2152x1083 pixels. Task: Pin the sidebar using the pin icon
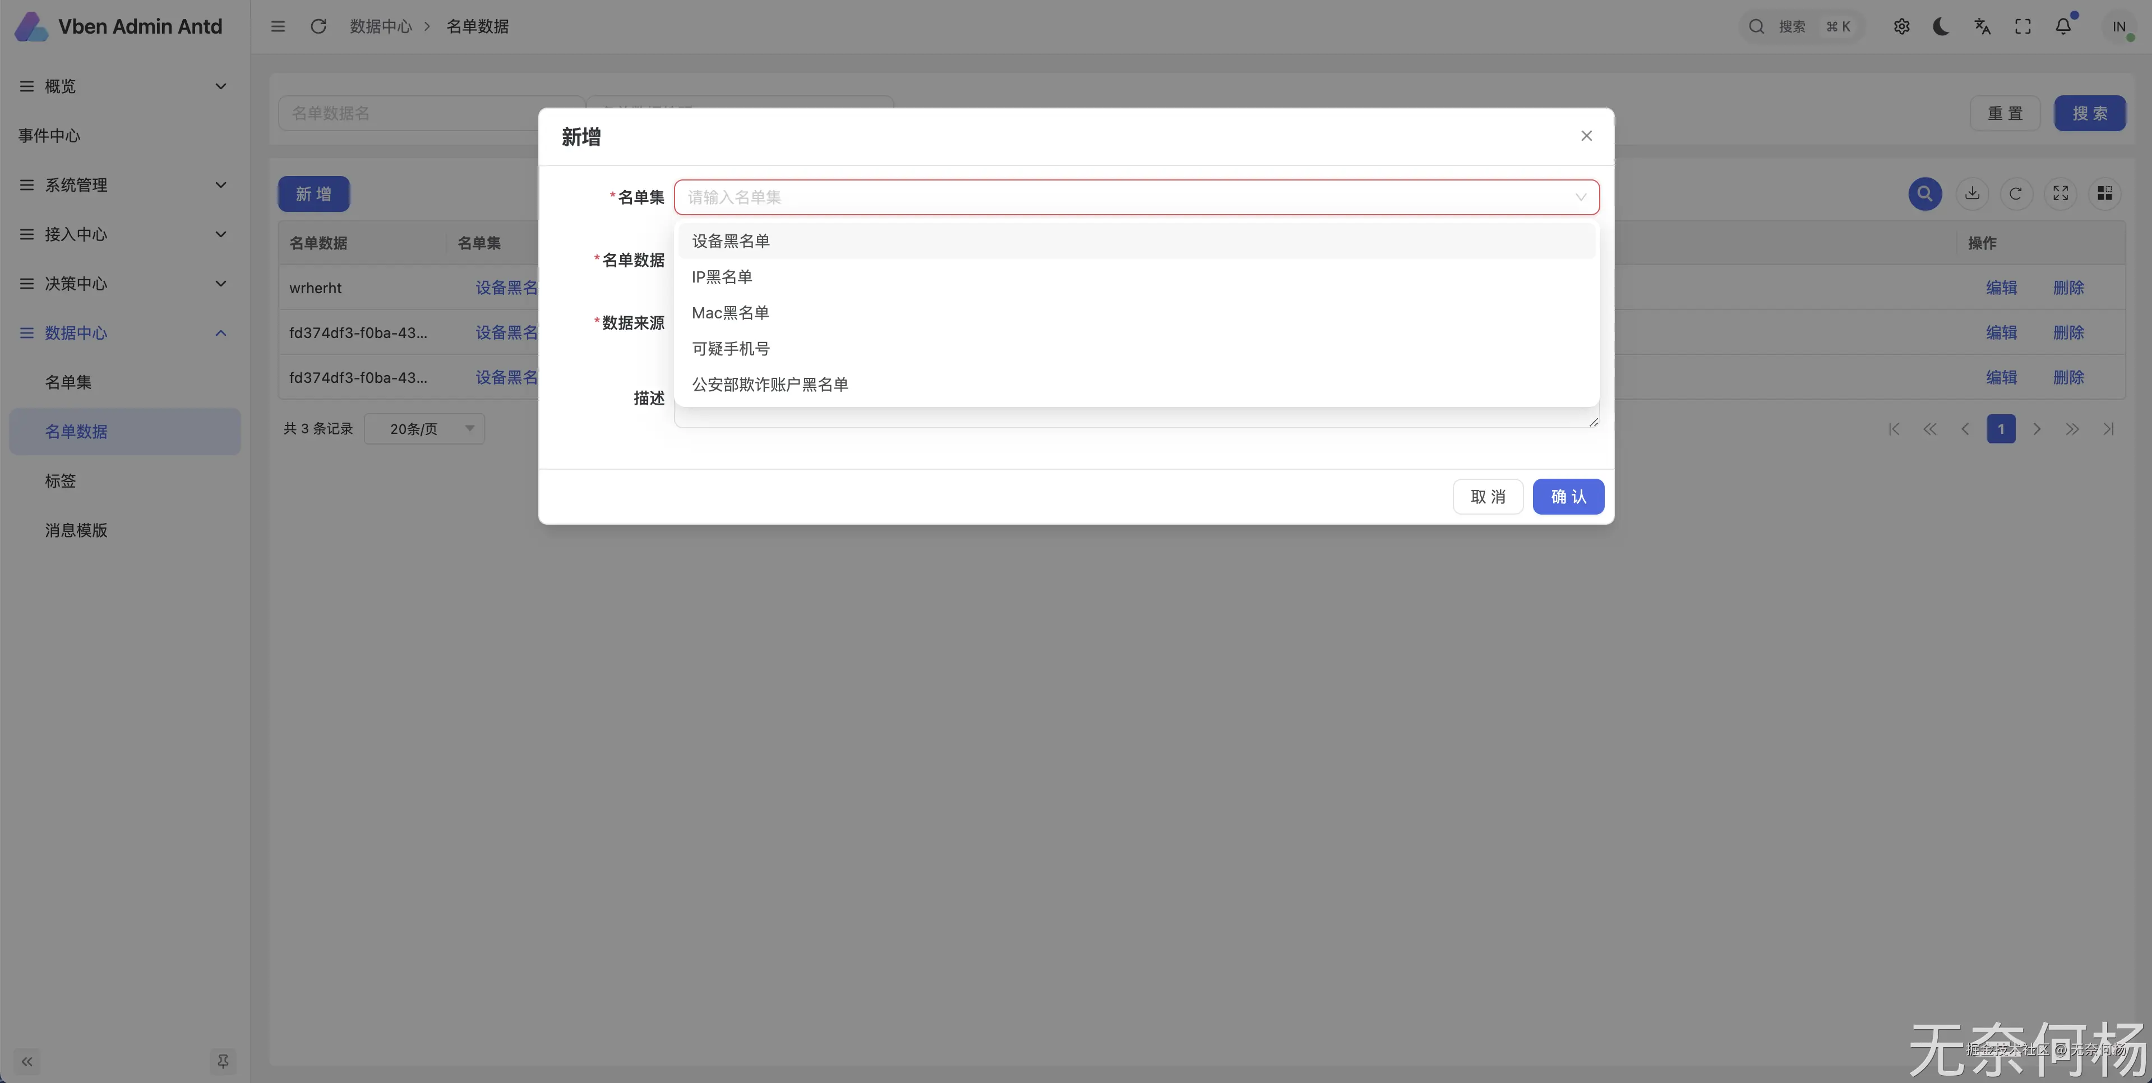pos(222,1061)
